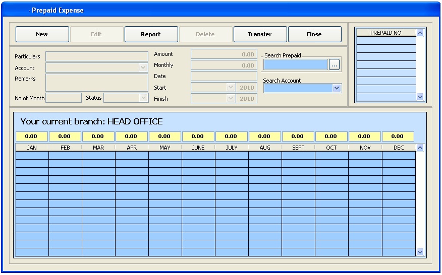The height and width of the screenshot is (275, 442).
Task: Click the JAN column header
Action: [32, 148]
